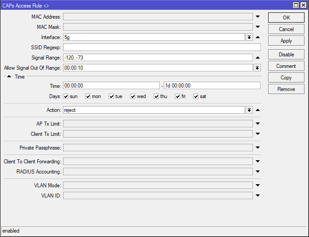Apply the access rule changes
Viewport: 309px width, 237px height.
[286, 41]
